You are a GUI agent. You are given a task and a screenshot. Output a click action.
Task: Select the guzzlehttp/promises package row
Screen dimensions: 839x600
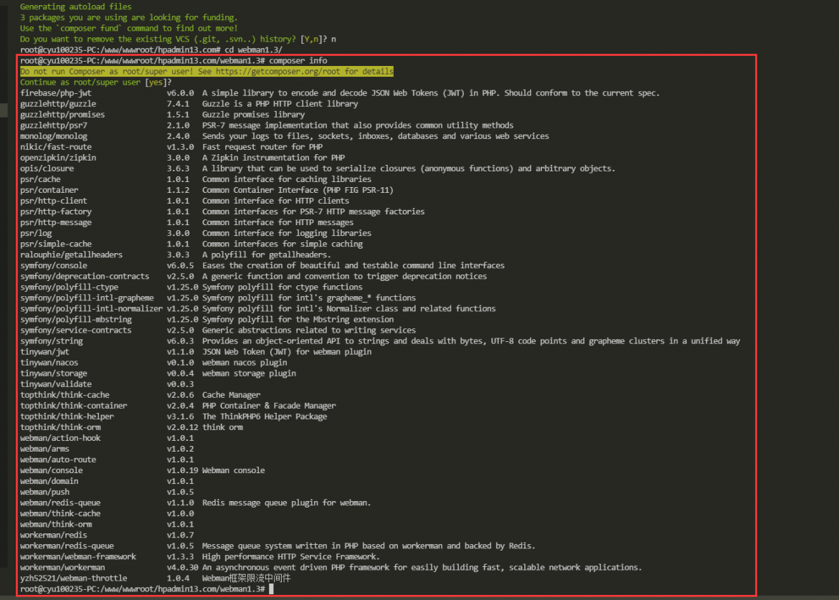163,115
